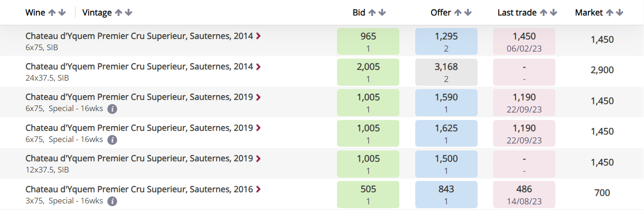The image size is (644, 210).
Task: Select the '12x37.5, SIB' pack size text
Action: 47,170
